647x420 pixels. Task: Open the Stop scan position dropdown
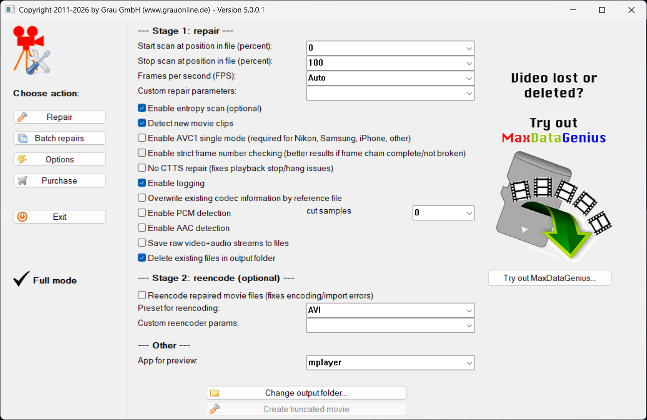pos(469,63)
